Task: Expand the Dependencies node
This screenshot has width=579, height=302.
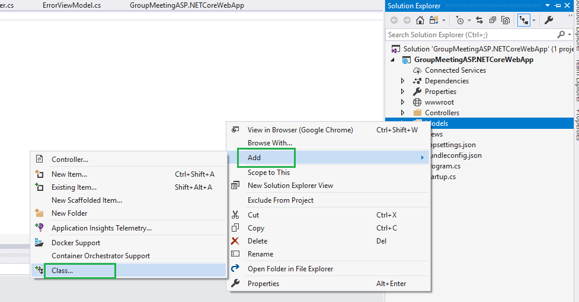Action: [403, 81]
